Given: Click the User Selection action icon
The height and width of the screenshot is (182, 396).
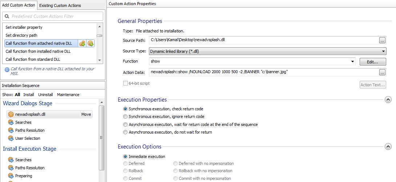Looking at the screenshot, I should click(x=11, y=138).
